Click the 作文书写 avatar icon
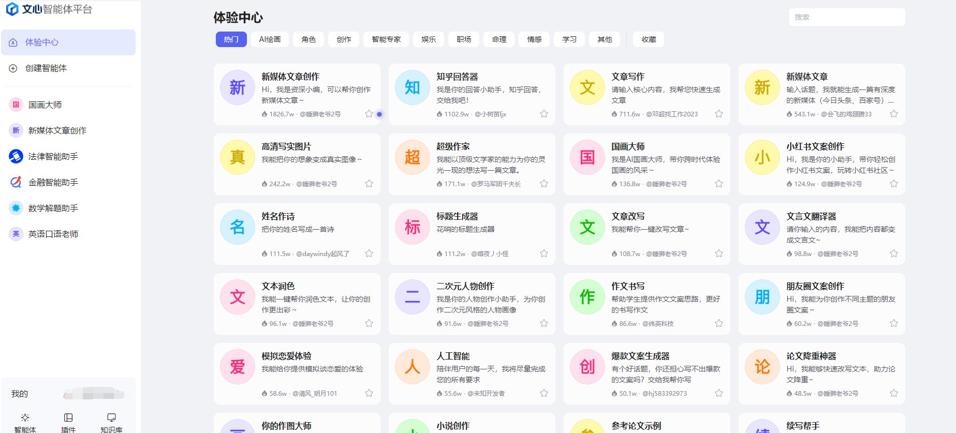The width and height of the screenshot is (956, 433). 587,297
